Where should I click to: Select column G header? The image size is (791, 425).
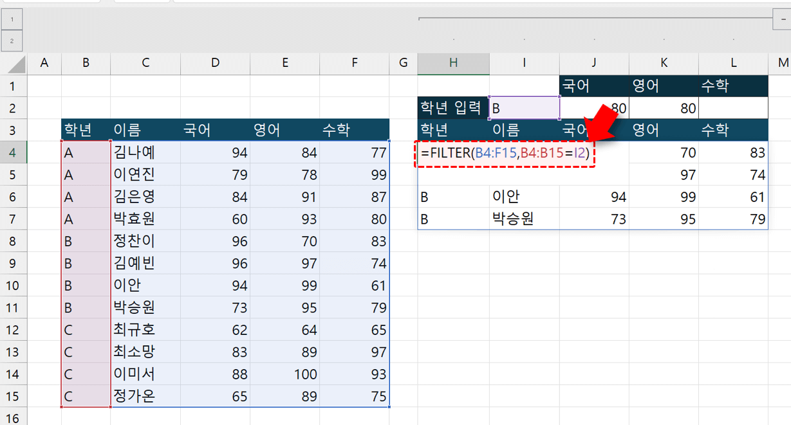click(x=404, y=63)
